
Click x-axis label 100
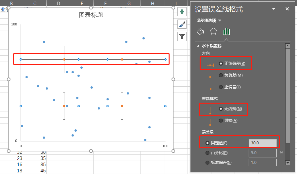pyautogui.click(x=165, y=146)
